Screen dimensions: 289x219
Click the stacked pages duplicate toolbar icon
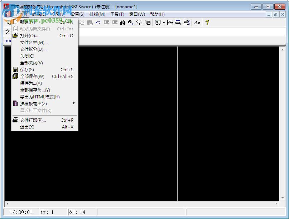[147, 22]
